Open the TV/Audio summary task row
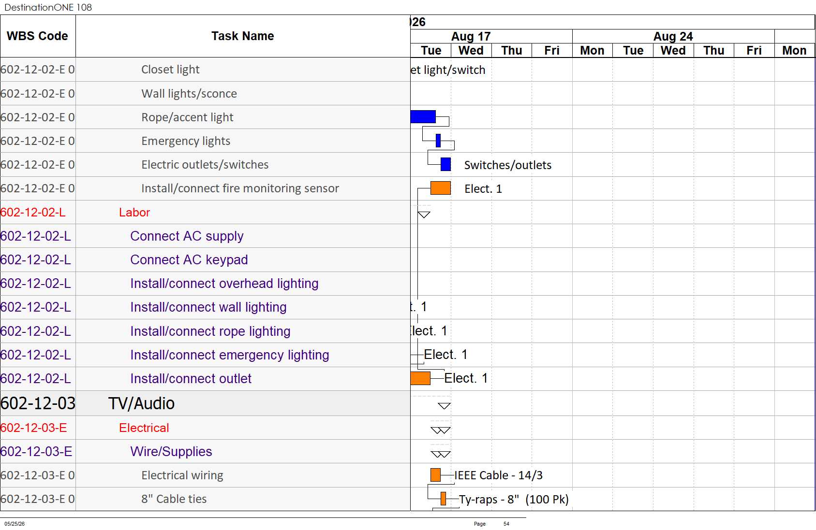 point(205,403)
